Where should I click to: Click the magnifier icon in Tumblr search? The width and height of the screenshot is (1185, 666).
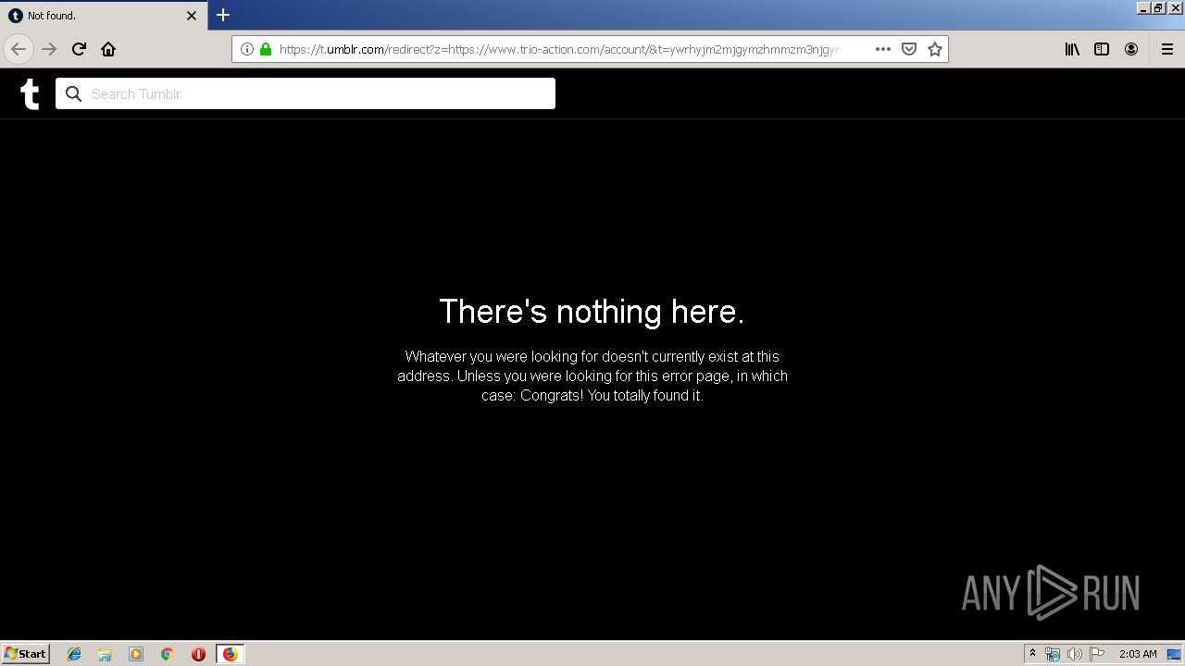click(x=74, y=93)
